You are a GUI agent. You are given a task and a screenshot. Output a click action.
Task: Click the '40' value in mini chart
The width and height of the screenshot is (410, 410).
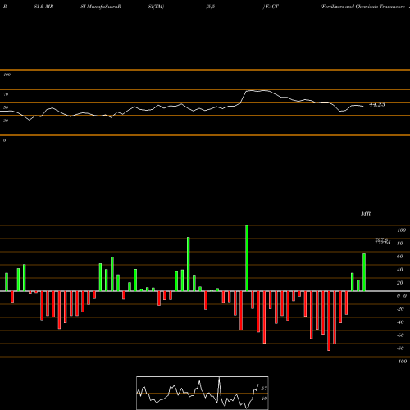click(264, 399)
